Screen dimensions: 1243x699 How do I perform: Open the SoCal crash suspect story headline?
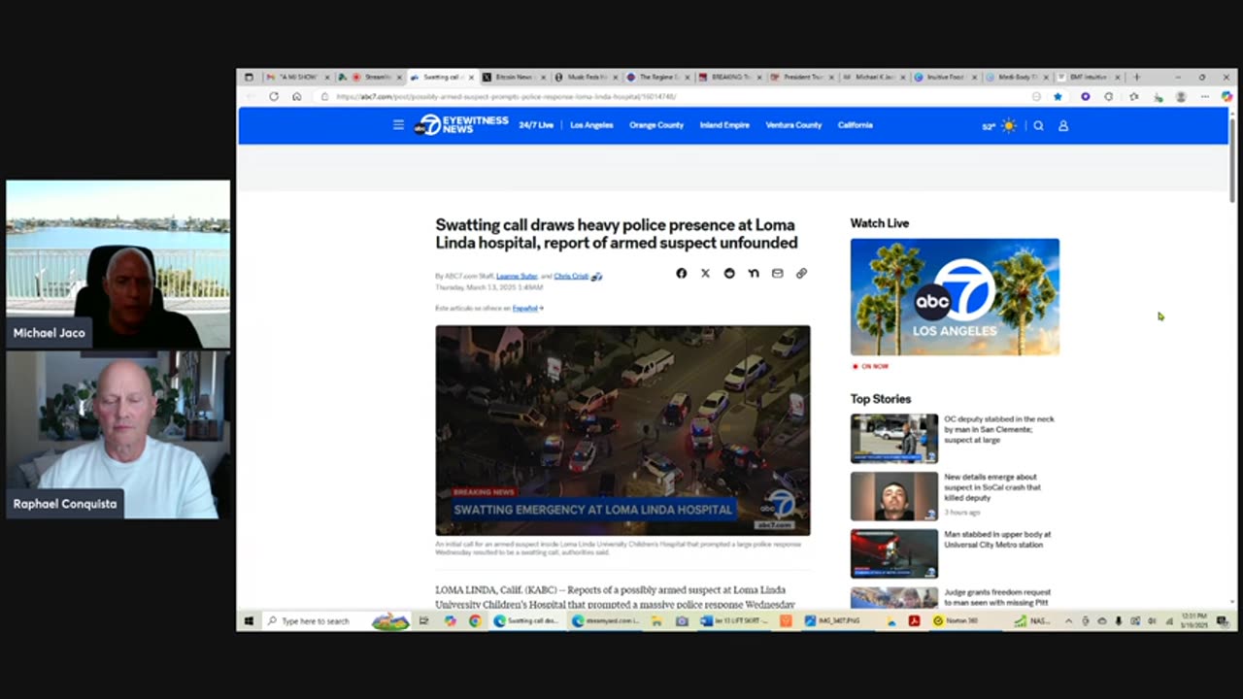(992, 487)
